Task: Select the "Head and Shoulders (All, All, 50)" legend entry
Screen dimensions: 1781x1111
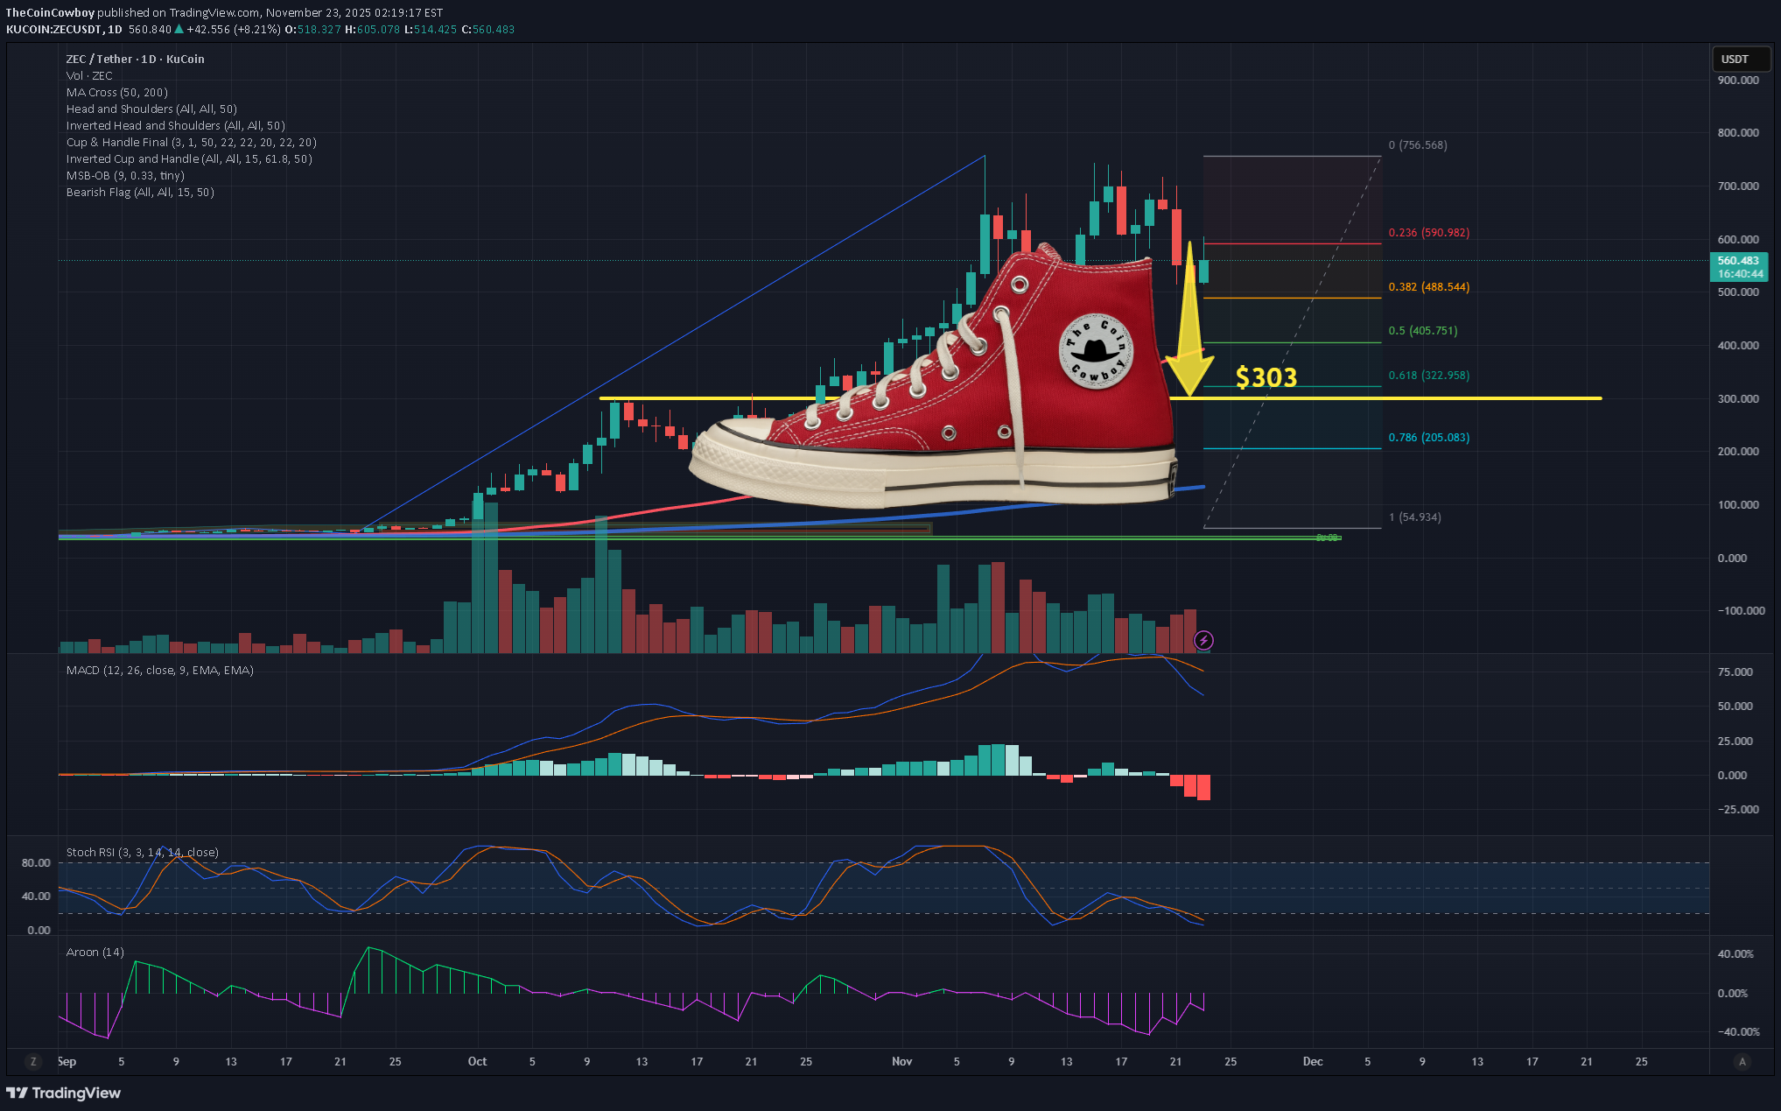Action: point(151,109)
